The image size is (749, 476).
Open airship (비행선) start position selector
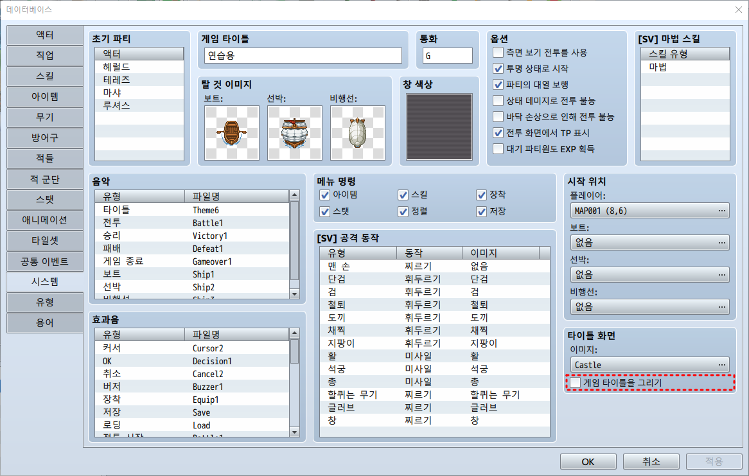[649, 307]
